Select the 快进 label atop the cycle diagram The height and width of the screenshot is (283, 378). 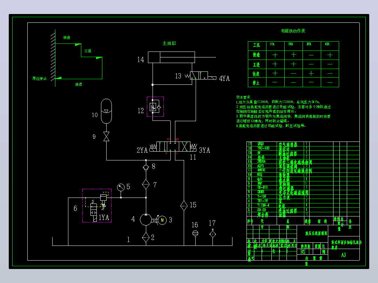[67, 37]
